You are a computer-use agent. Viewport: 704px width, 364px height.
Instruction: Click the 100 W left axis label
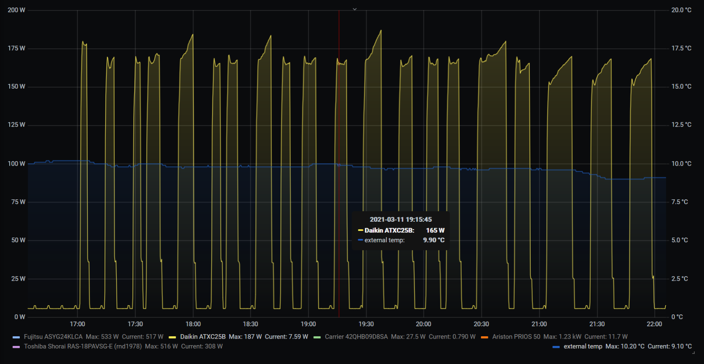[16, 163]
